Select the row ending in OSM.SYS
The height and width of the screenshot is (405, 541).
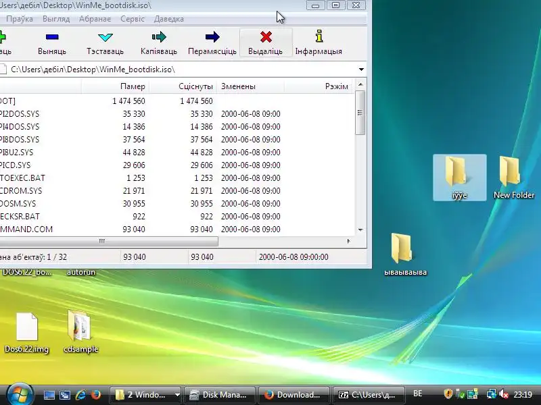(177, 204)
